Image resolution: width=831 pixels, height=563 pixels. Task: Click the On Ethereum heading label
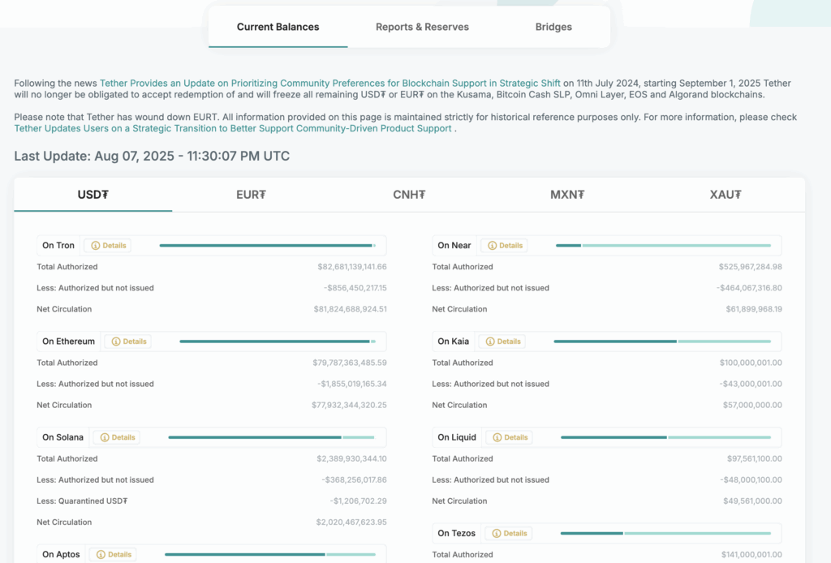click(x=68, y=342)
